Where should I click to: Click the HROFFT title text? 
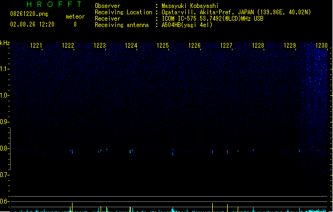[54, 4]
